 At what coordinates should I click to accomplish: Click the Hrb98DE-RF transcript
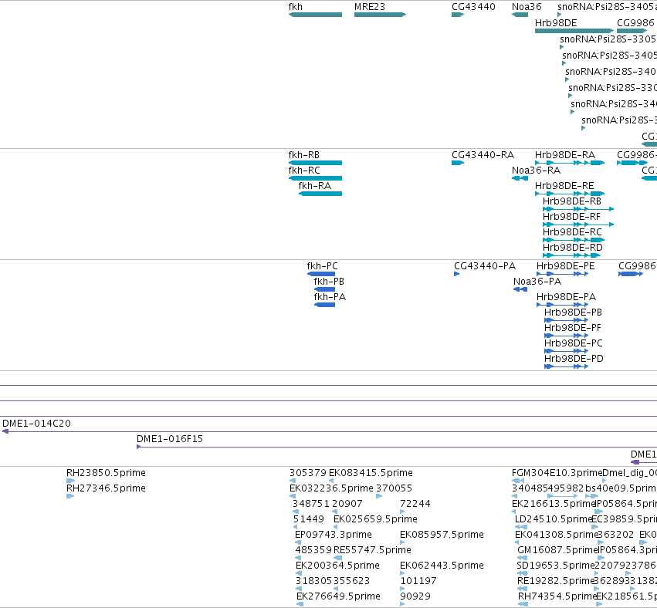pos(578,225)
